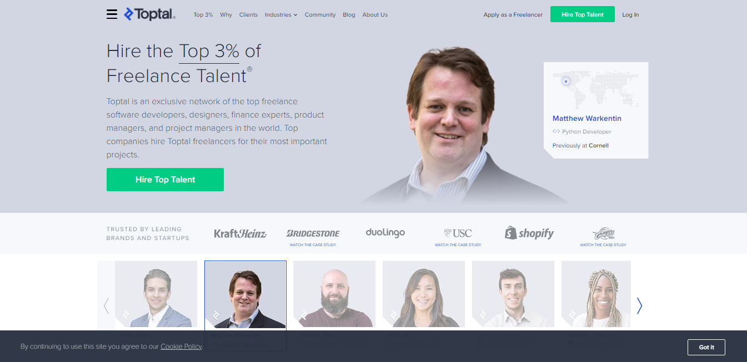747x362 pixels.
Task: Open the Community nav item
Action: 320,15
